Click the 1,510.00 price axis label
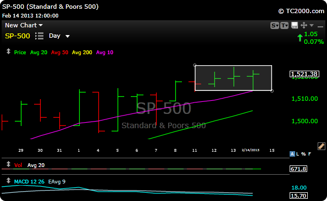 304,99
